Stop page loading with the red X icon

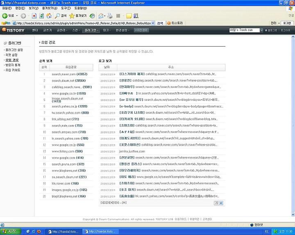(x=34, y=16)
